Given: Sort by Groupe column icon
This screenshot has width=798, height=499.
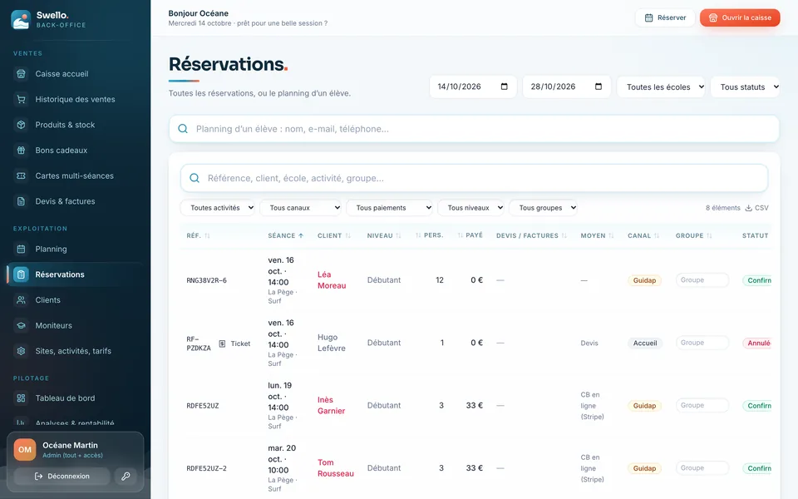Looking at the screenshot, I should pos(709,235).
